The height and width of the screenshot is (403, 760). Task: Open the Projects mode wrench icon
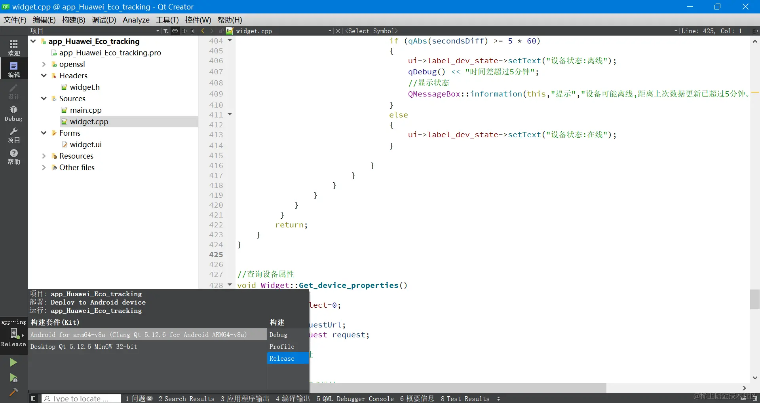point(14,135)
